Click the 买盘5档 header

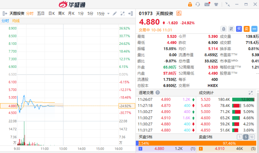pyautogui.click(x=145, y=137)
